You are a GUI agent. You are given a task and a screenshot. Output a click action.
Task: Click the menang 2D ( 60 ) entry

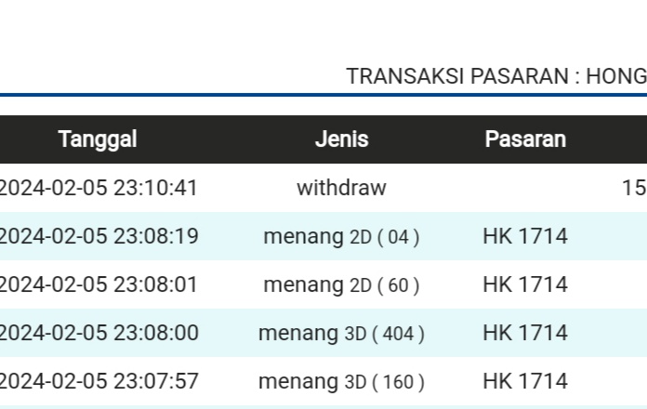coord(341,284)
